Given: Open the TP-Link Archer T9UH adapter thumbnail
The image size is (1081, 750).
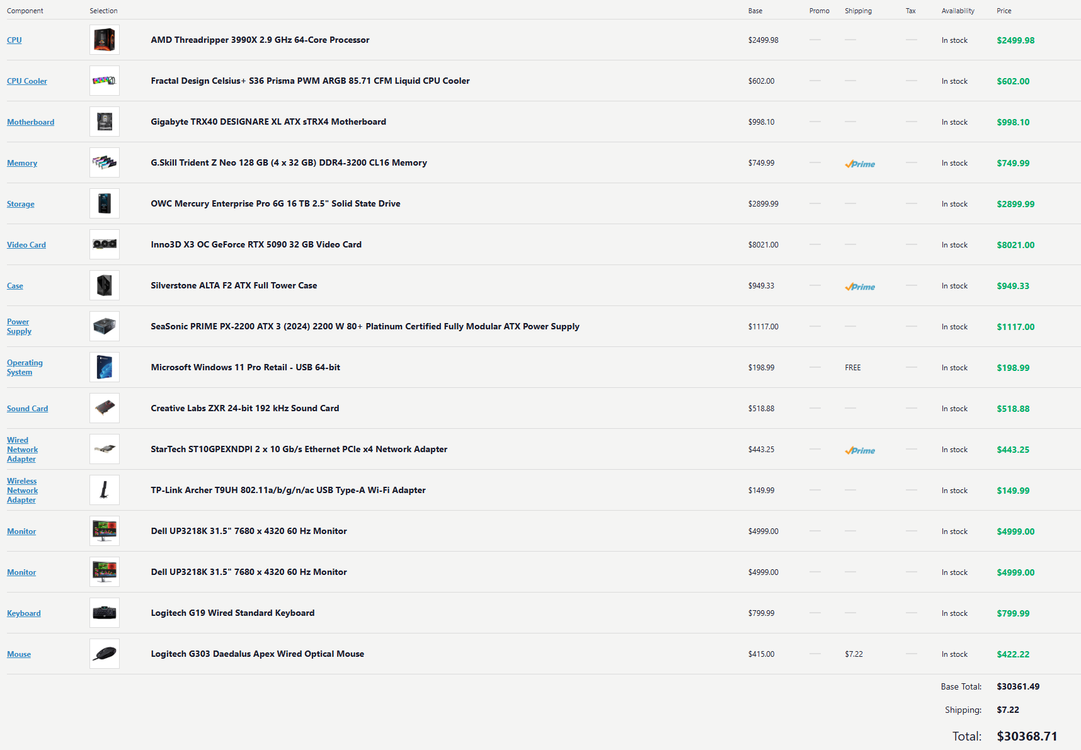Looking at the screenshot, I should pyautogui.click(x=105, y=490).
